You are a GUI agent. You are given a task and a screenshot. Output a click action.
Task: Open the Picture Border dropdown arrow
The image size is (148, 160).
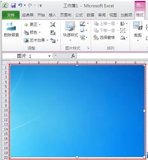pos(88,24)
